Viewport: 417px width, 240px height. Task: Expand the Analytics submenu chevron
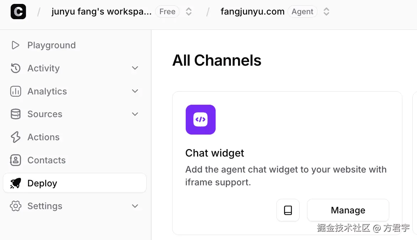tap(135, 91)
